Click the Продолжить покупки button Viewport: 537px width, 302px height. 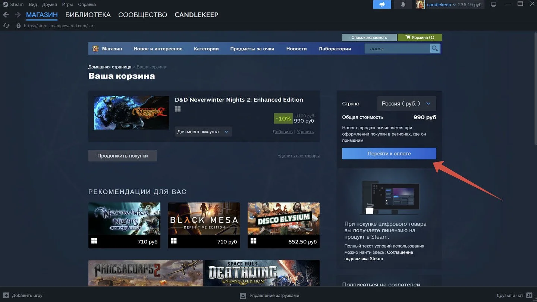pos(123,156)
